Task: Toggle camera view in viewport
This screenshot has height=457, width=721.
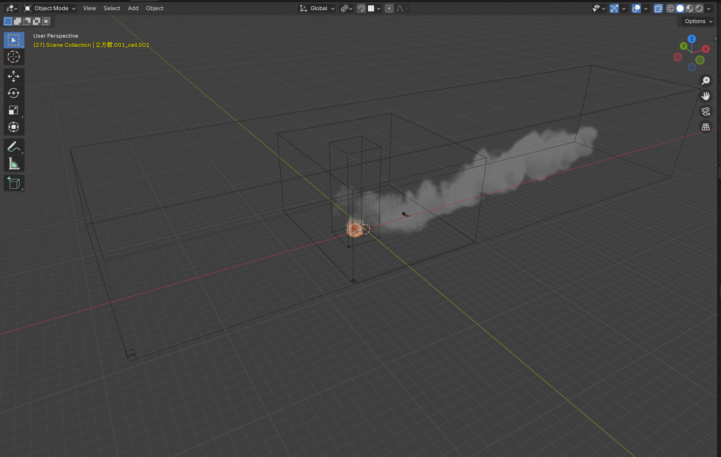Action: 706,111
